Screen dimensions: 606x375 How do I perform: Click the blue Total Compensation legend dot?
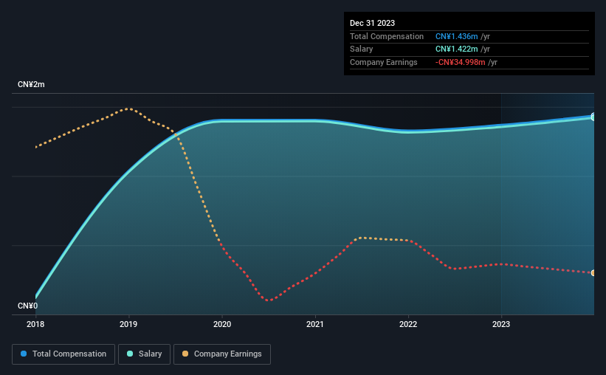[24, 354]
